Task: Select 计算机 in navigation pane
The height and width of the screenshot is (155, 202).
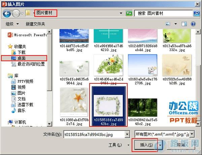Action: point(17,122)
